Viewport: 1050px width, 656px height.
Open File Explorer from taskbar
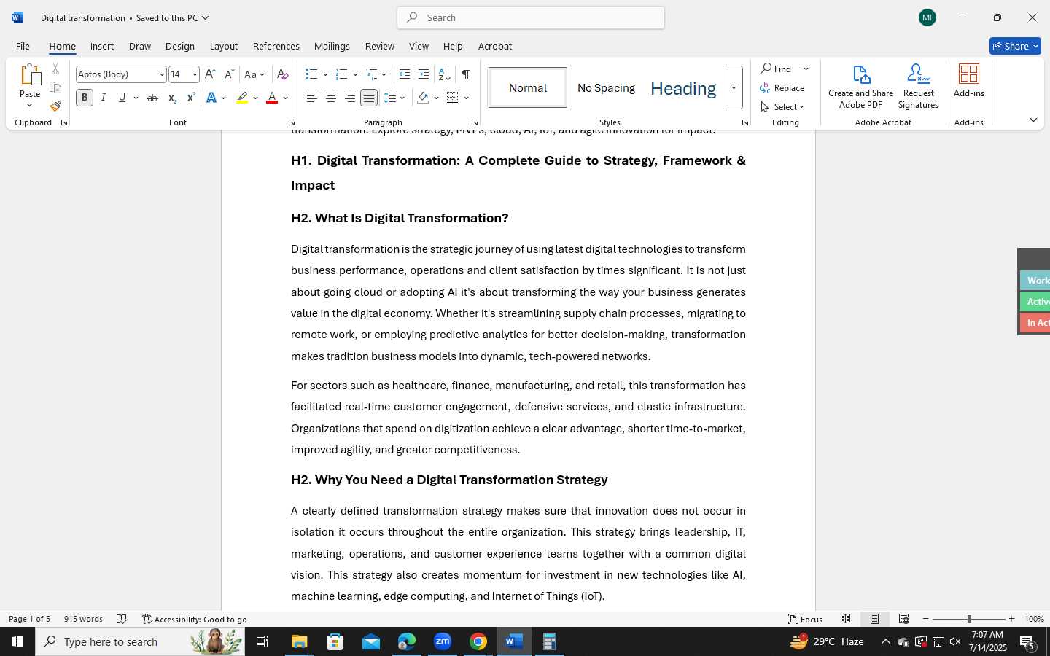[300, 641]
